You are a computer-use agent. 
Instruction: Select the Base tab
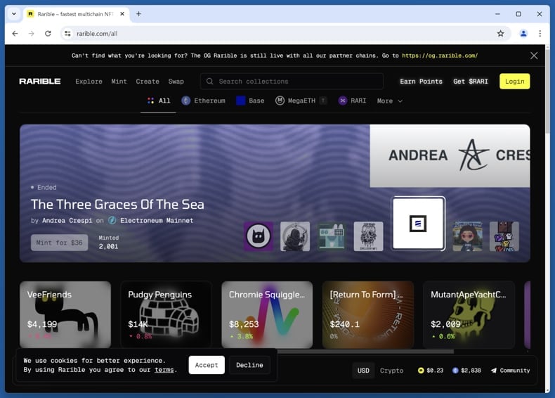(x=251, y=101)
